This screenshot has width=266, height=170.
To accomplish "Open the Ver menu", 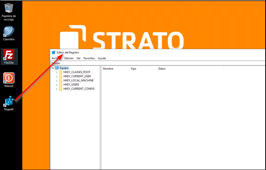I will [x=79, y=58].
